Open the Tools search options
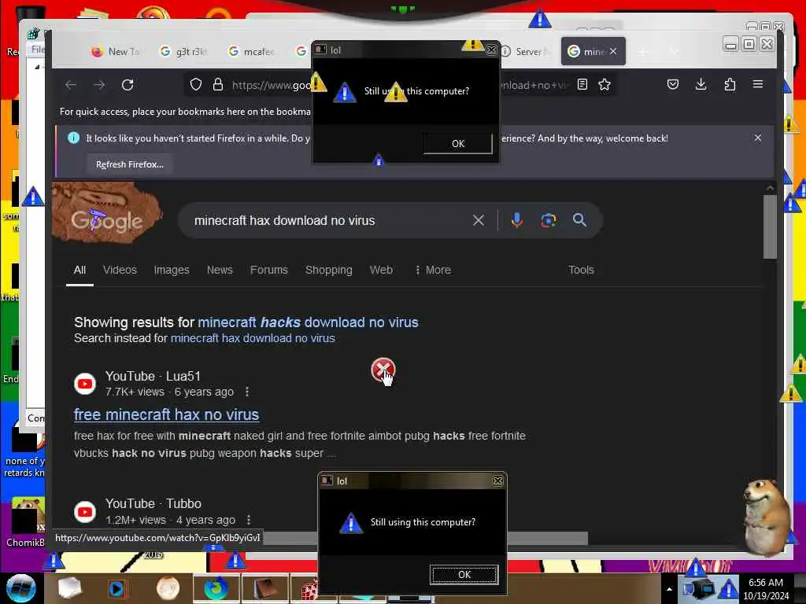 pyautogui.click(x=581, y=271)
